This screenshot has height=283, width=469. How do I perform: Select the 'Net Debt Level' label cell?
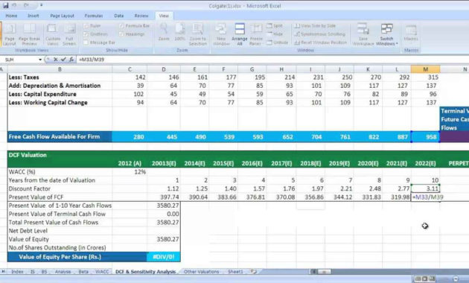pos(60,231)
